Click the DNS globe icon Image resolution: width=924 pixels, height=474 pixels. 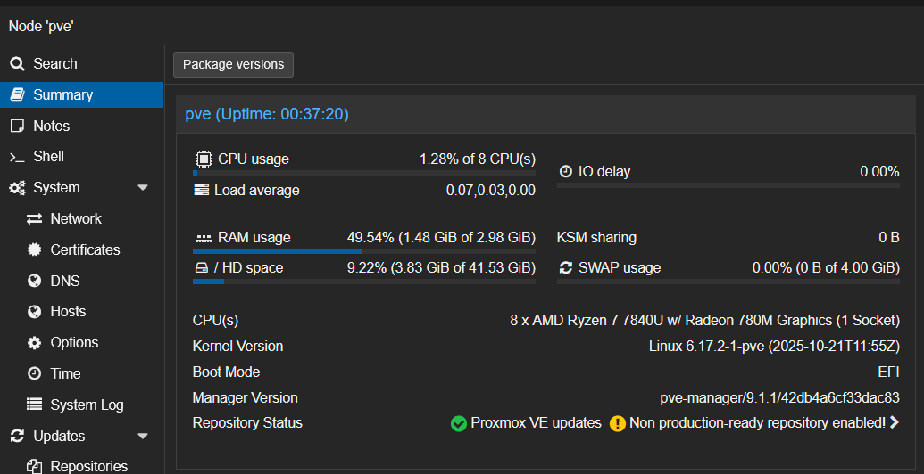35,282
